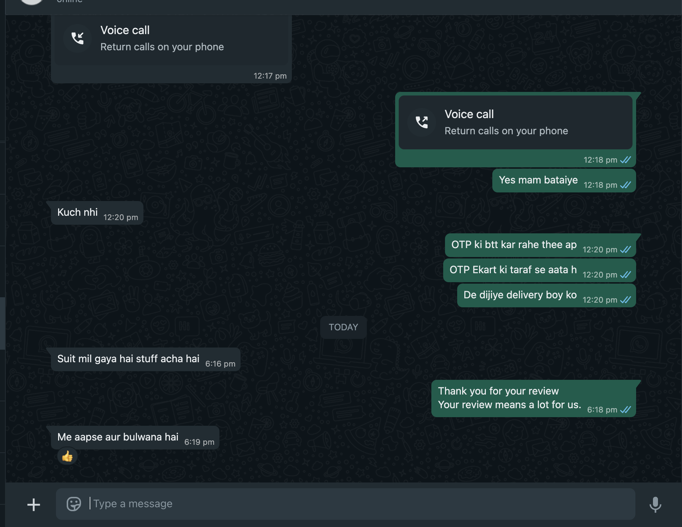
Task: Click the outgoing voice call icon
Action: click(422, 122)
